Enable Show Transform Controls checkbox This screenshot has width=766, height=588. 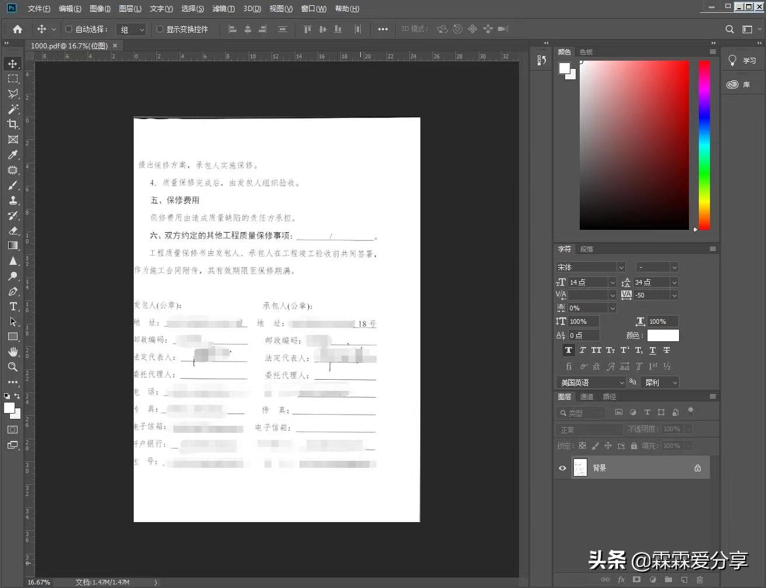[x=159, y=29]
